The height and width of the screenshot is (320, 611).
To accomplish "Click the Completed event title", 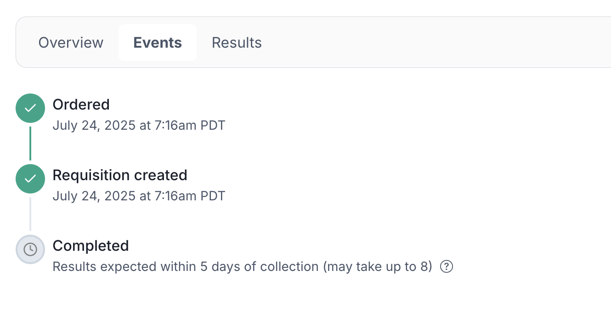I will [91, 246].
